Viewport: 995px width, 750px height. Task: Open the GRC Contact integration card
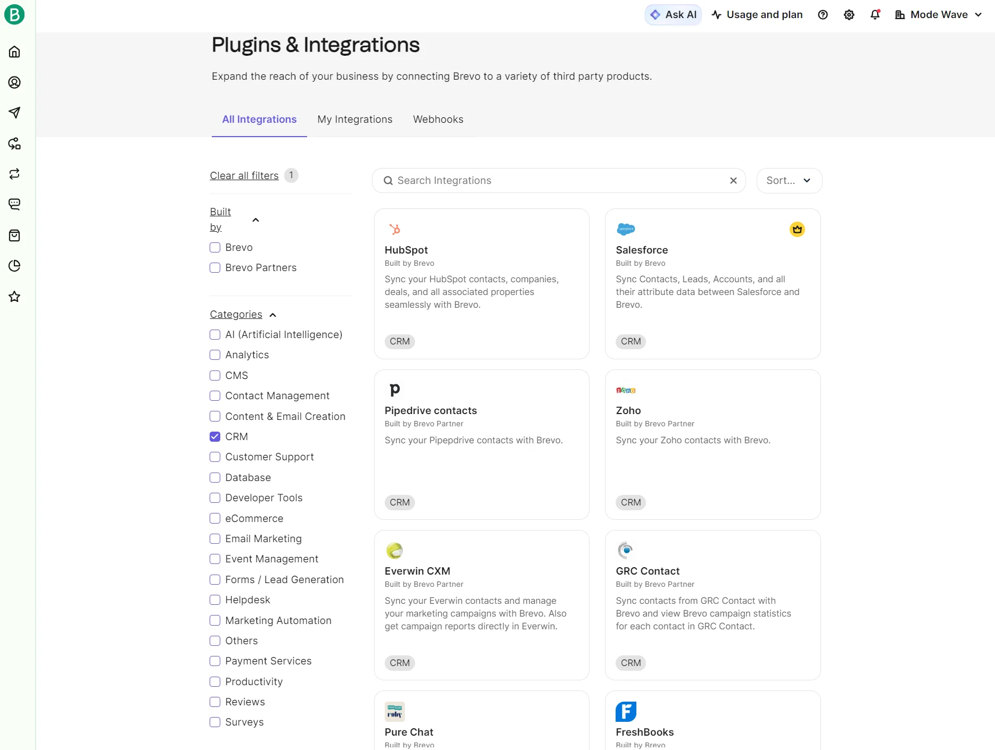point(712,605)
